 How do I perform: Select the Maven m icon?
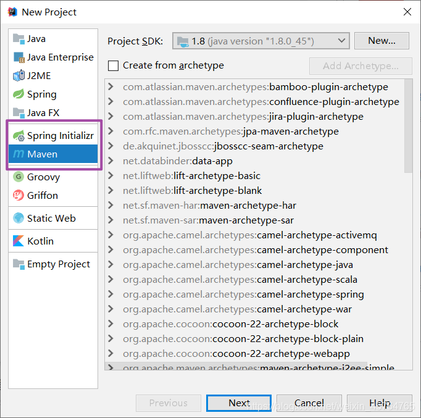19,154
